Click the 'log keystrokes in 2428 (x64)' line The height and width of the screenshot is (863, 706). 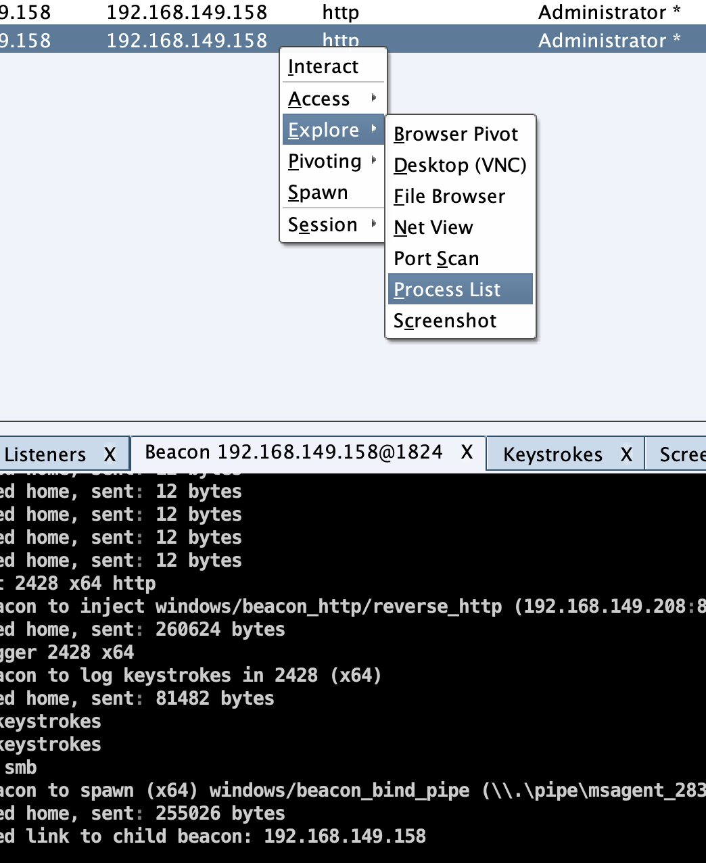coord(191,675)
